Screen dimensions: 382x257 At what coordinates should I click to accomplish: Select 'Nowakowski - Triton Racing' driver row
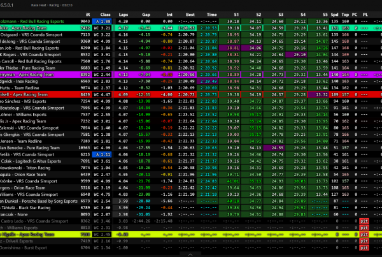click(191, 168)
